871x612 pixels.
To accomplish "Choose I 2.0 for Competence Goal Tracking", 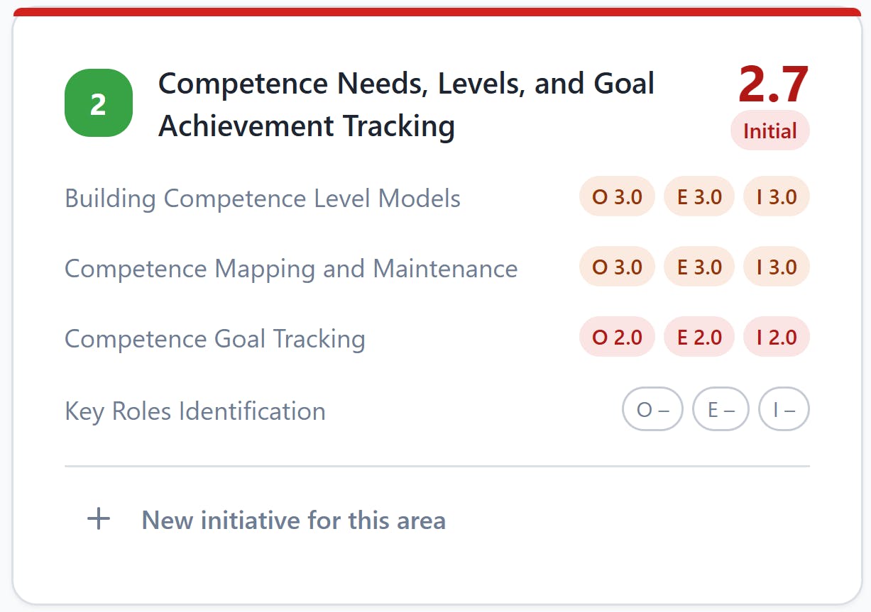I will [x=777, y=337].
